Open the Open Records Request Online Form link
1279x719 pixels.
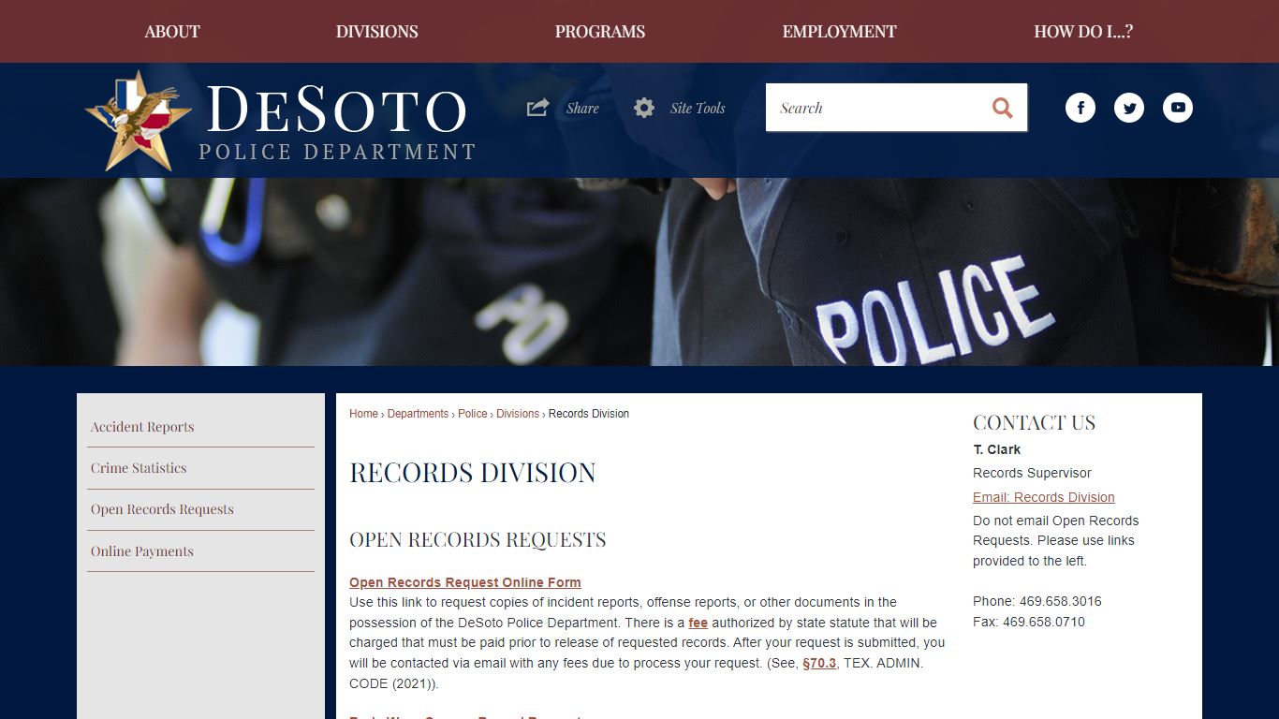click(465, 582)
